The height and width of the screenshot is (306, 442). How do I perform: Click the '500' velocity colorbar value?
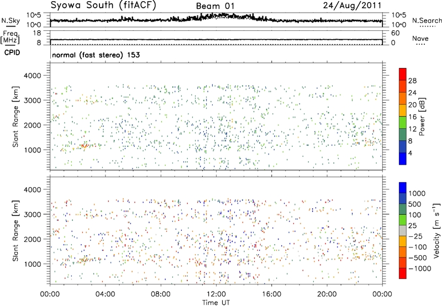click(415, 204)
